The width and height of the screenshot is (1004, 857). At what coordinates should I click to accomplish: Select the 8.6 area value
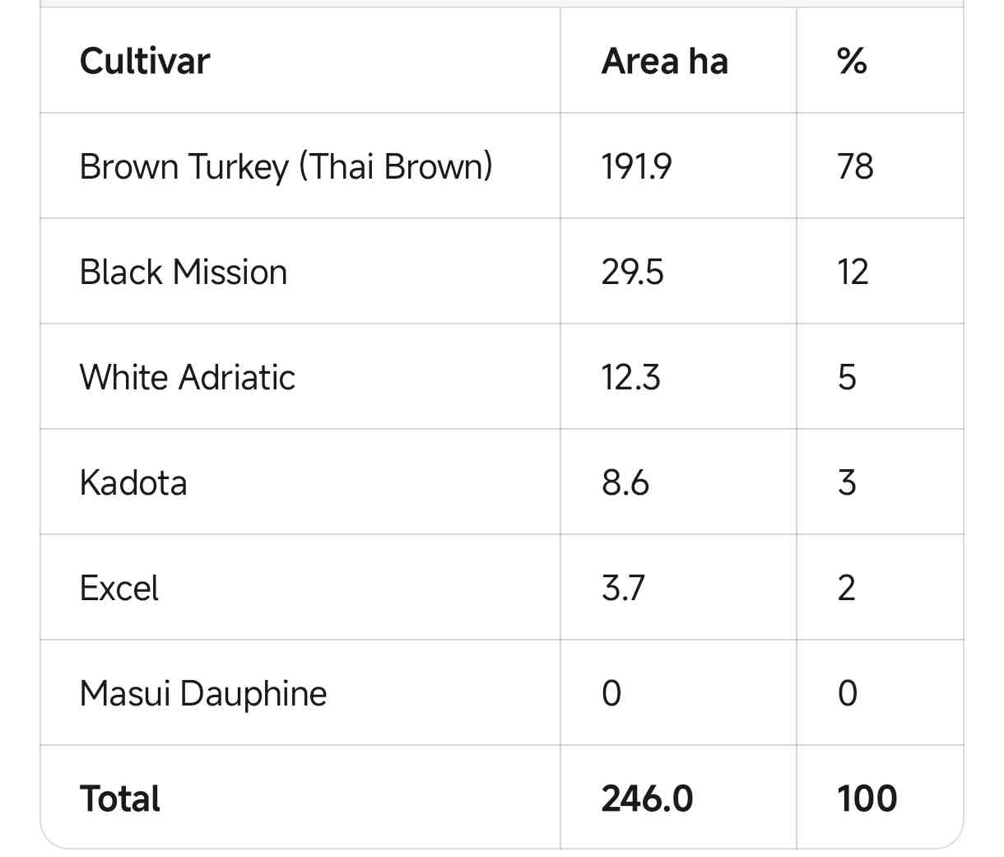pyautogui.click(x=625, y=482)
